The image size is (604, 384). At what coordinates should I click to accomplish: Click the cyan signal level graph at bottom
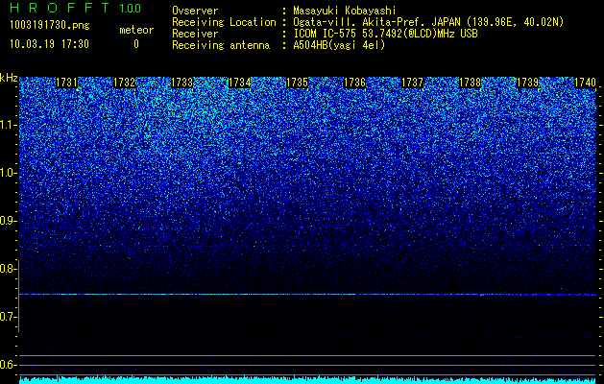pyautogui.click(x=307, y=380)
